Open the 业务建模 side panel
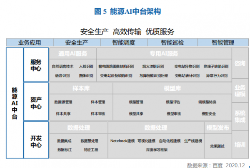250x168 pixels. pos(240,91)
